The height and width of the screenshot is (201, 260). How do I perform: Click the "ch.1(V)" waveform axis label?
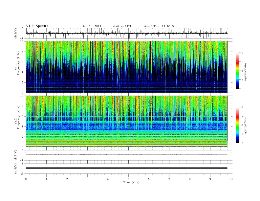click(x=16, y=33)
